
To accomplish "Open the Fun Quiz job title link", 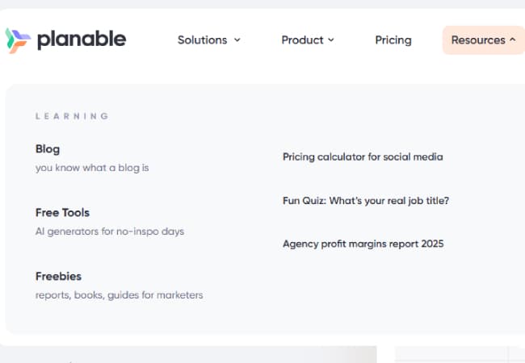I will pos(366,201).
